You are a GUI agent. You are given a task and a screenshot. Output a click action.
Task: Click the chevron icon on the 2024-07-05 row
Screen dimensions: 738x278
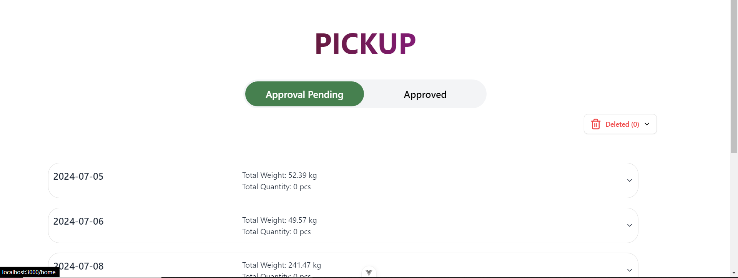pyautogui.click(x=629, y=180)
